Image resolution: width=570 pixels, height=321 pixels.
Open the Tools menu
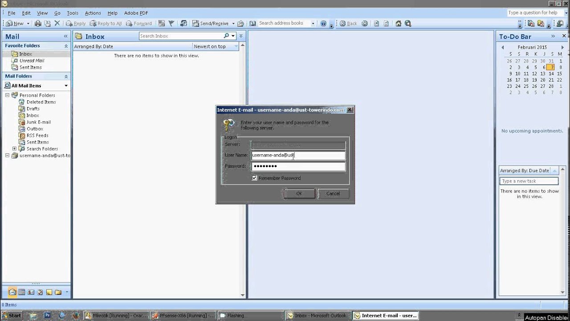tap(73, 13)
